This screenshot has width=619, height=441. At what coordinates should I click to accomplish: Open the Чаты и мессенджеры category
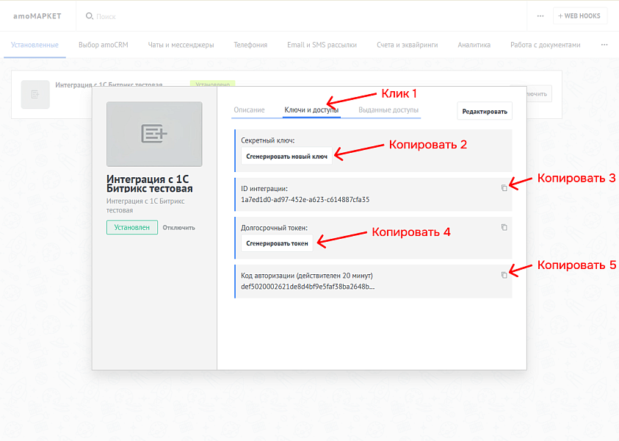pyautogui.click(x=181, y=45)
